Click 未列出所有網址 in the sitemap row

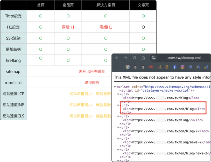92,72
